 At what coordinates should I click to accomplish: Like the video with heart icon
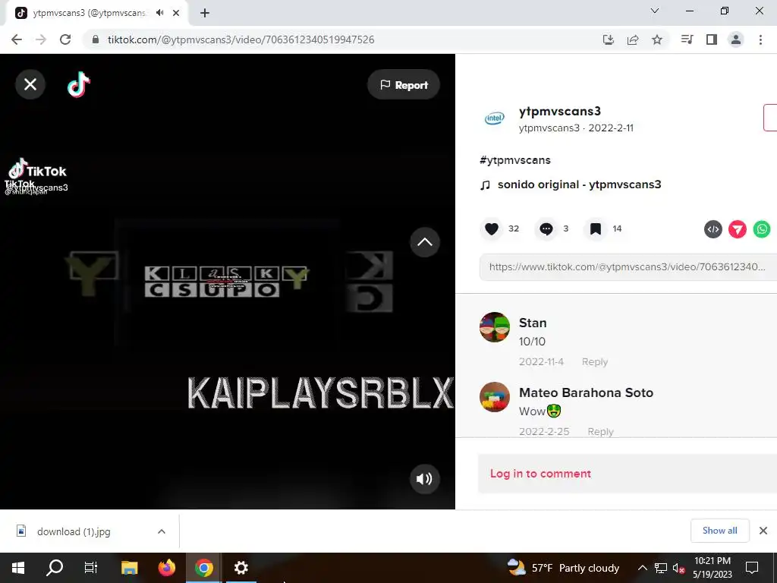tap(492, 228)
